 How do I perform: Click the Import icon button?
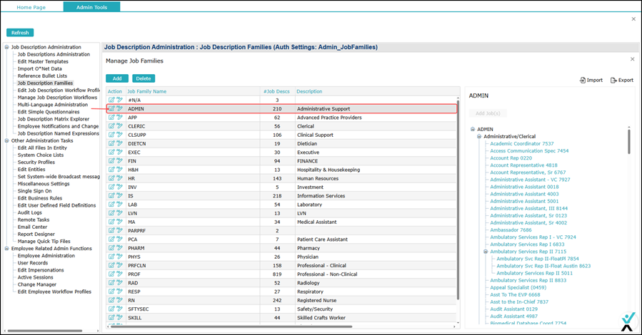tap(591, 80)
